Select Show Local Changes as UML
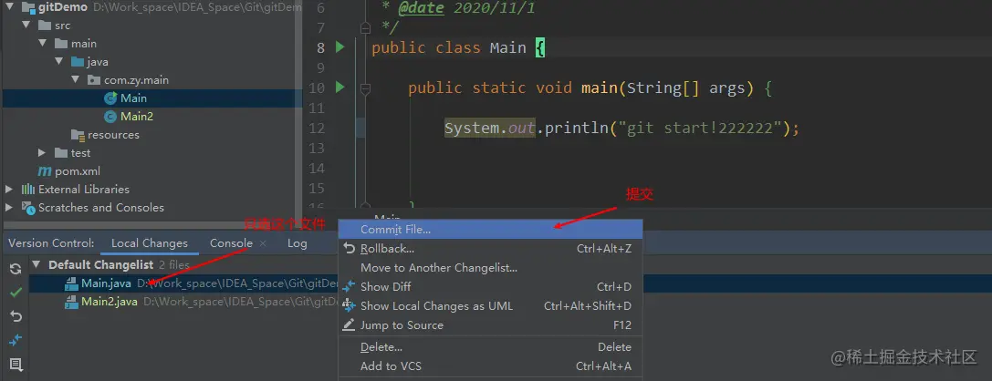Image resolution: width=992 pixels, height=381 pixels. click(x=491, y=306)
